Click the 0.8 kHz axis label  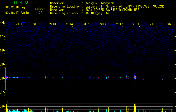2,78
